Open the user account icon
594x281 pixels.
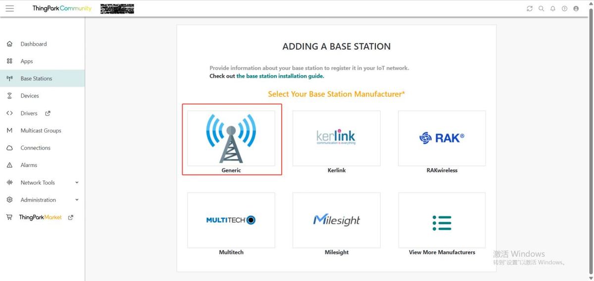(x=576, y=8)
